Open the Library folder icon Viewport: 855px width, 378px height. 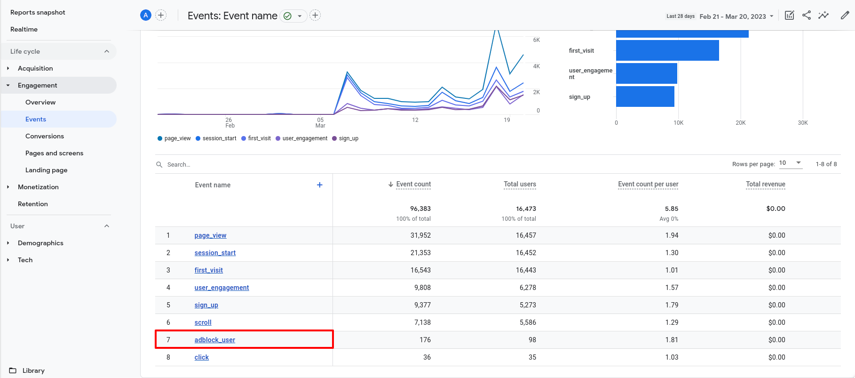(x=13, y=370)
